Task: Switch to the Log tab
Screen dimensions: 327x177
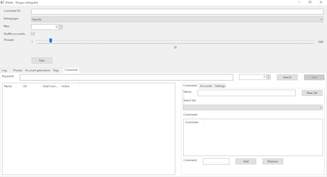Action: coord(4,70)
